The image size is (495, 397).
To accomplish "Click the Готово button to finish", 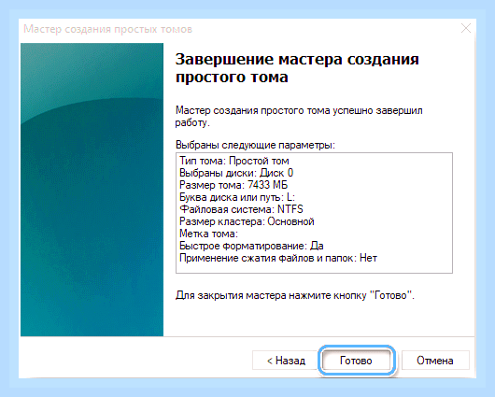I will (356, 361).
